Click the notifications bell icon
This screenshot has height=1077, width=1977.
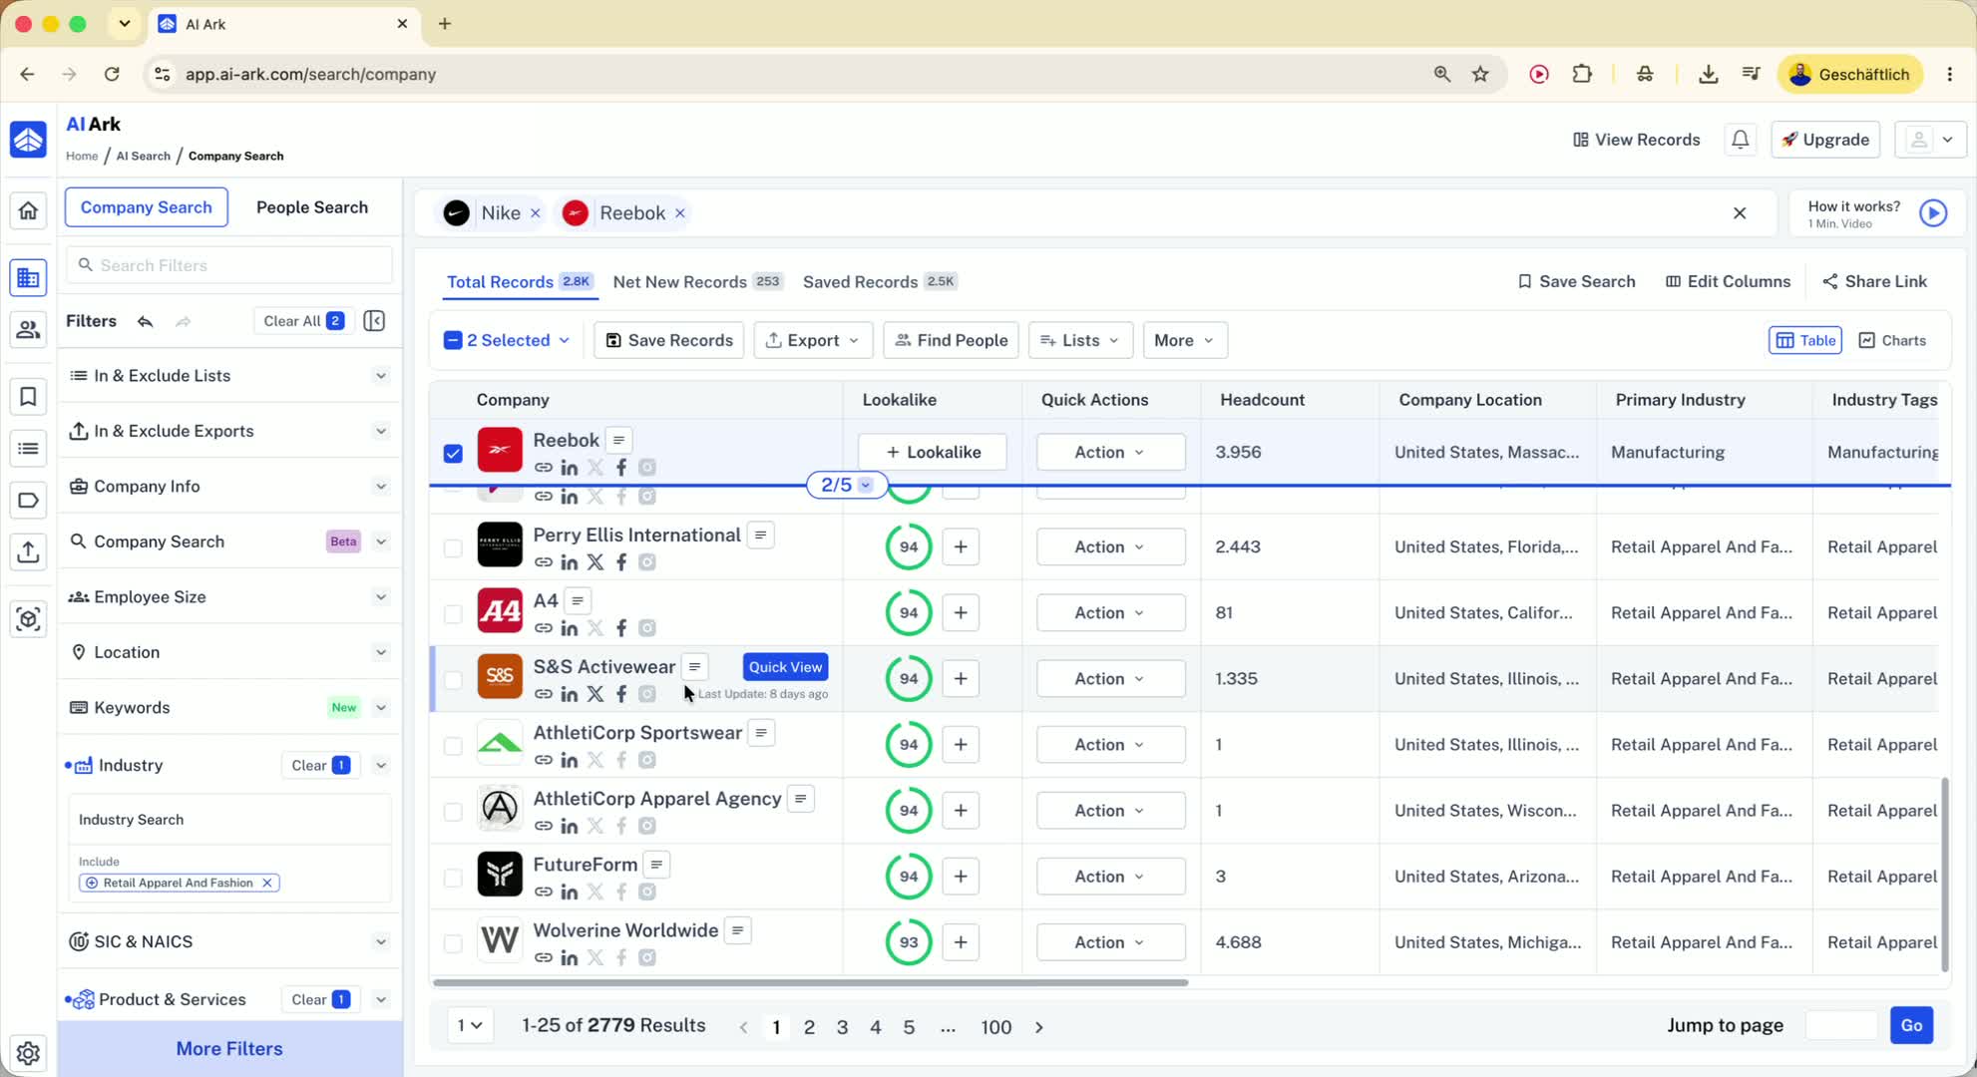pos(1740,140)
